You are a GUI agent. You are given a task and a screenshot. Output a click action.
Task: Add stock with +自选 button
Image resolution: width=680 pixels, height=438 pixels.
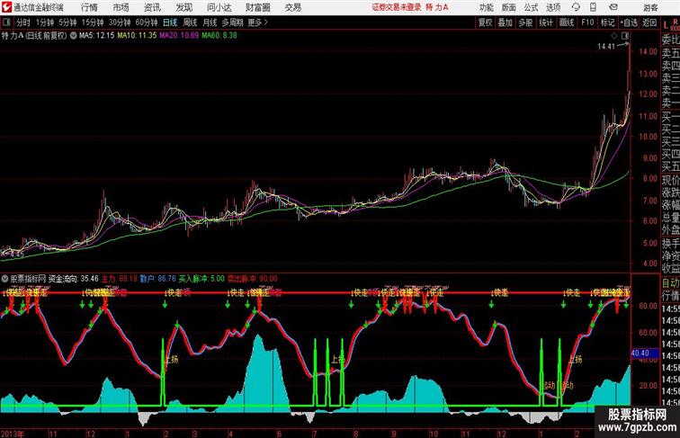[629, 22]
